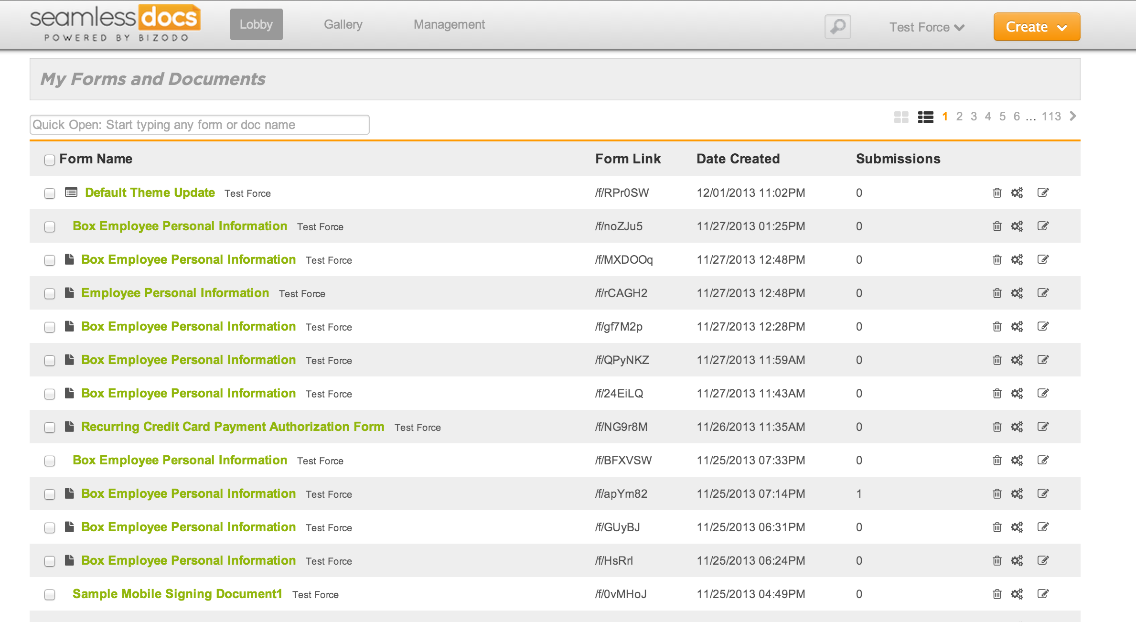The height and width of the screenshot is (622, 1136).
Task: Switch to grid view layout icon
Action: pyautogui.click(x=901, y=117)
